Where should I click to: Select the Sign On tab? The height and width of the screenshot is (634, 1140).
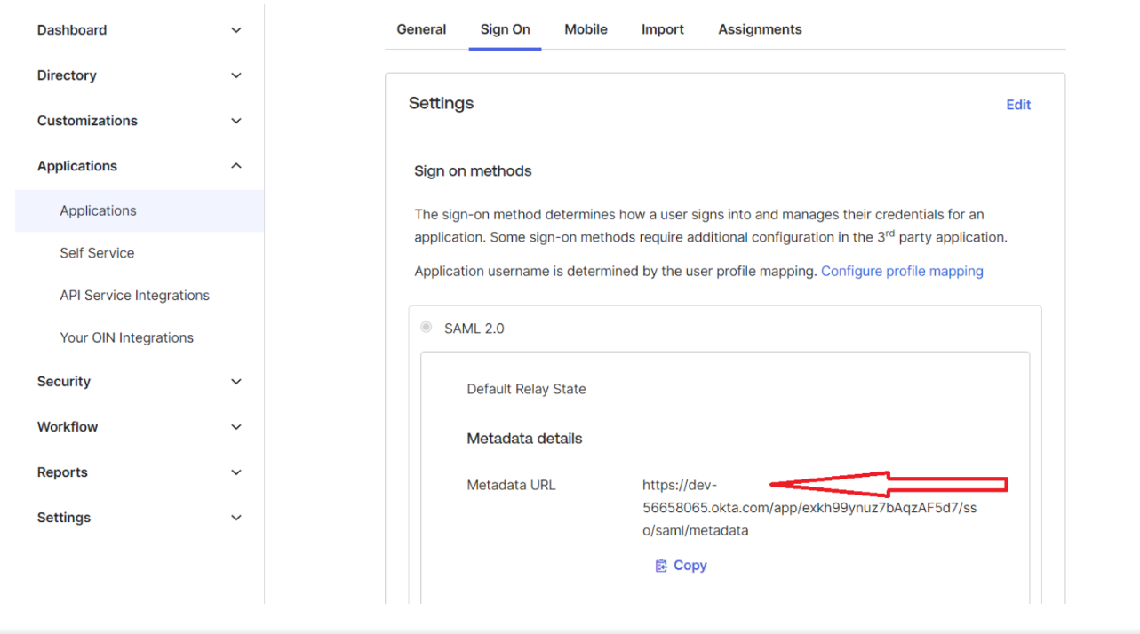point(505,29)
